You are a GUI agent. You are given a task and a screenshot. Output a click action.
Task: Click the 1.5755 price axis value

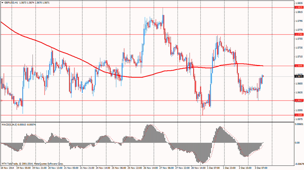pyautogui.click(x=299, y=39)
